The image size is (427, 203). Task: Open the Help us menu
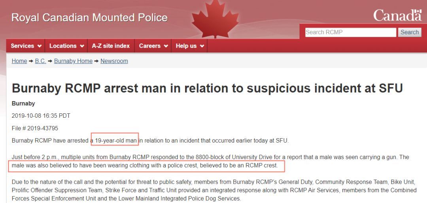click(189, 46)
